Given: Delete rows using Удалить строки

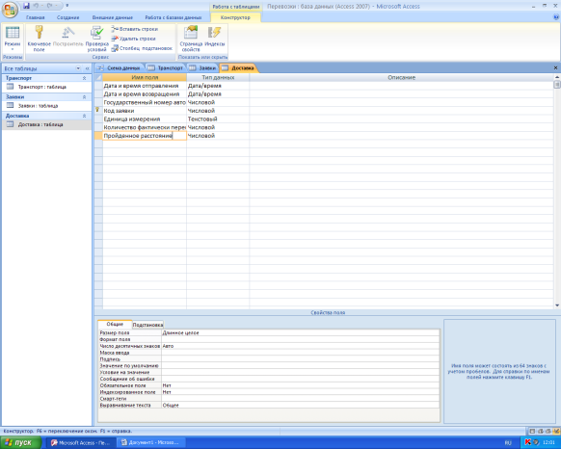Looking at the screenshot, I should [x=133, y=39].
